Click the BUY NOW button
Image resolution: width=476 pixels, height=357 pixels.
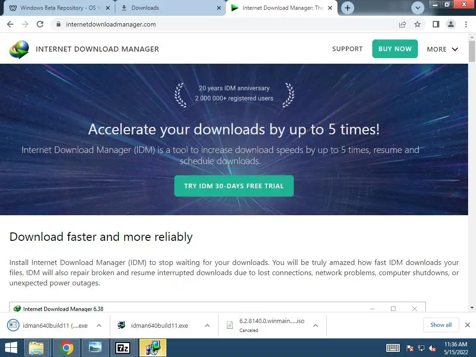point(395,49)
